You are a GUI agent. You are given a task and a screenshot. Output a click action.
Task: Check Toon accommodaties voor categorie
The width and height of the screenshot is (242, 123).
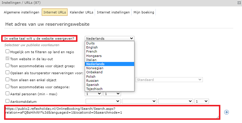7,86
